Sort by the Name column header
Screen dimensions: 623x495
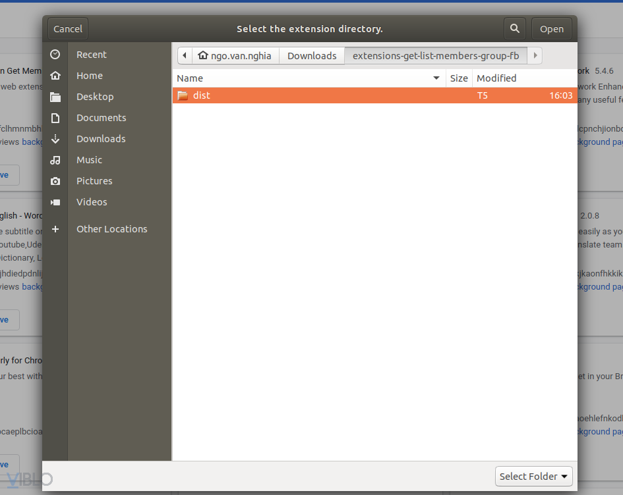[309, 78]
